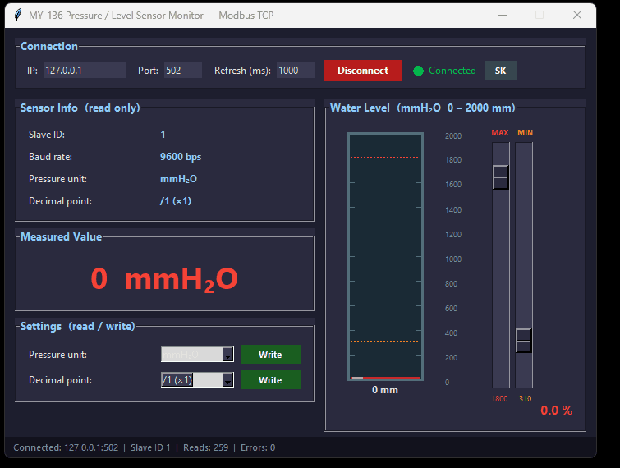Click the Decimal point combo box field

197,380
